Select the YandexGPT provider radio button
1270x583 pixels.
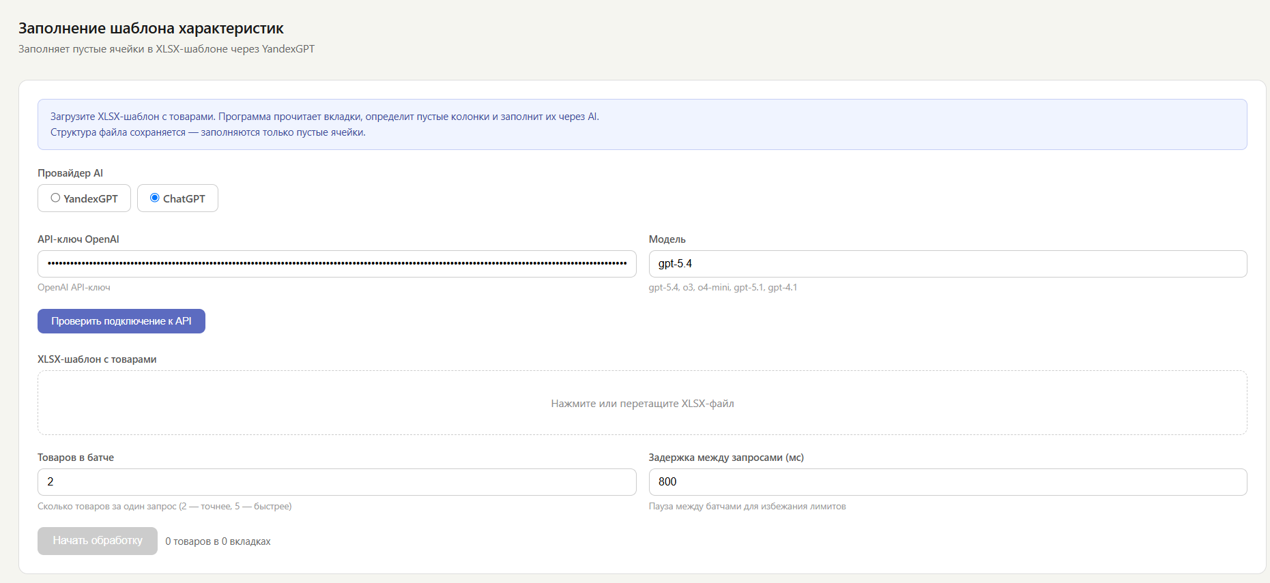(x=55, y=198)
